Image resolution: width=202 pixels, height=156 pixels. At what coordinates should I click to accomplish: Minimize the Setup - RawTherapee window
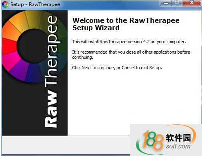click(166, 3)
